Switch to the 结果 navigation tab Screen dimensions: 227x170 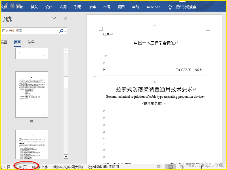coord(31,42)
